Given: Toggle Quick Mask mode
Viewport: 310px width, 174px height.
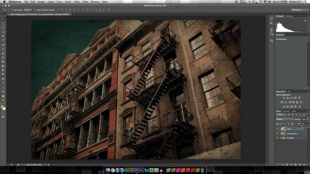Looking at the screenshot, I should tap(3, 113).
